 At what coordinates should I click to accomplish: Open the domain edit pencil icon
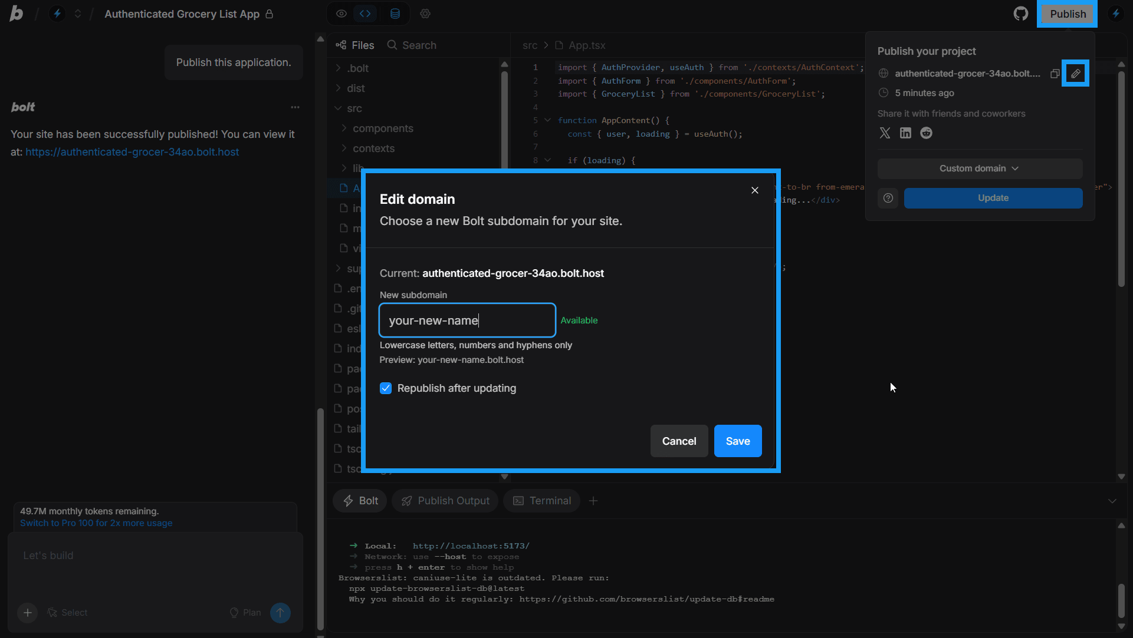pos(1076,73)
